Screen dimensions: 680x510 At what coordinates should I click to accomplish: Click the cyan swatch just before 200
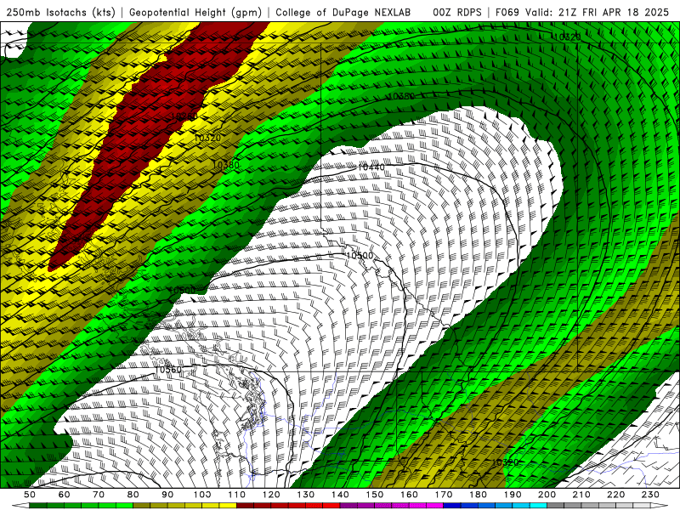point(538,506)
